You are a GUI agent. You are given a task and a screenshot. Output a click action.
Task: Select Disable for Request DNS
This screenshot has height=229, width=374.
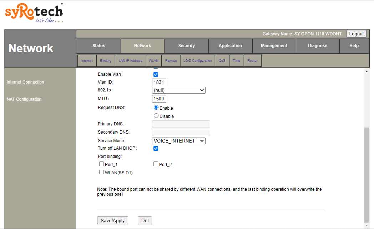[156, 116]
